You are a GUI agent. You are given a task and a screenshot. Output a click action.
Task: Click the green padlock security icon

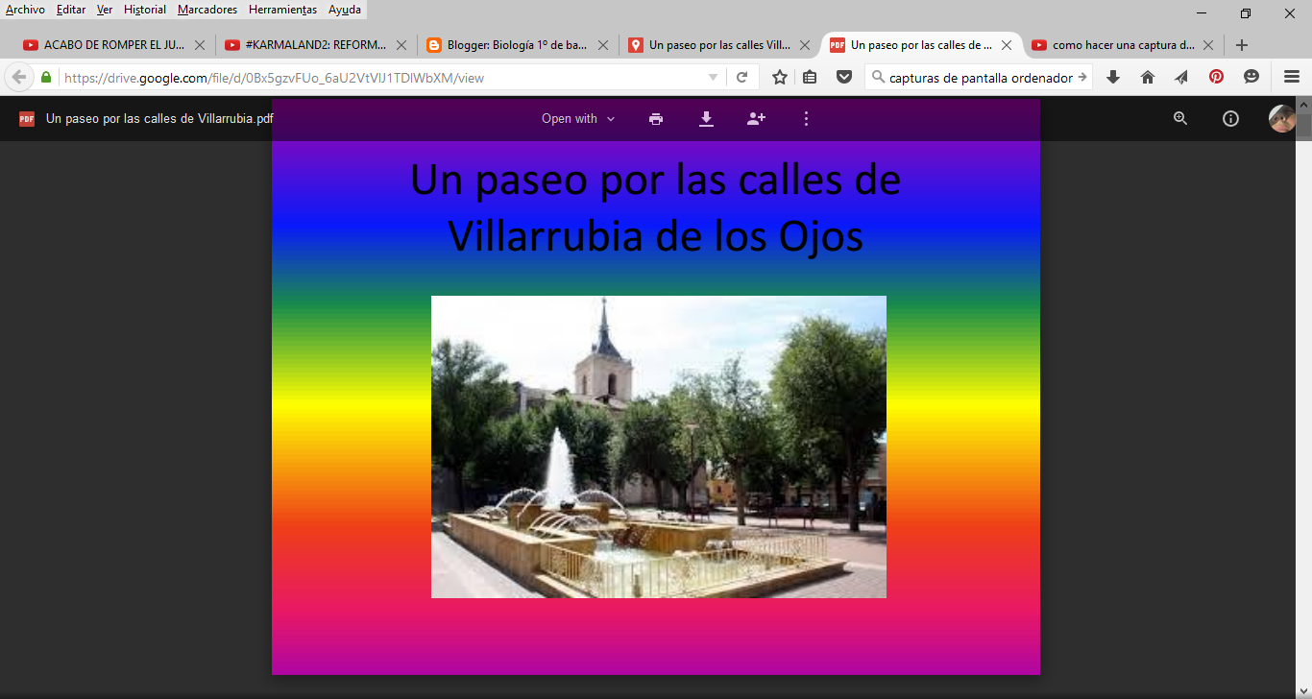pyautogui.click(x=45, y=77)
